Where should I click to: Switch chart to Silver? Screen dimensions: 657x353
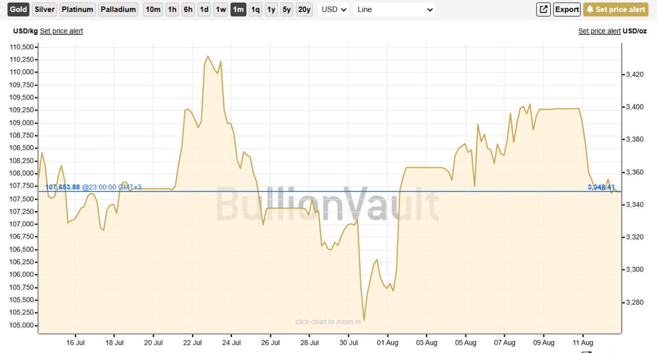[x=45, y=9]
